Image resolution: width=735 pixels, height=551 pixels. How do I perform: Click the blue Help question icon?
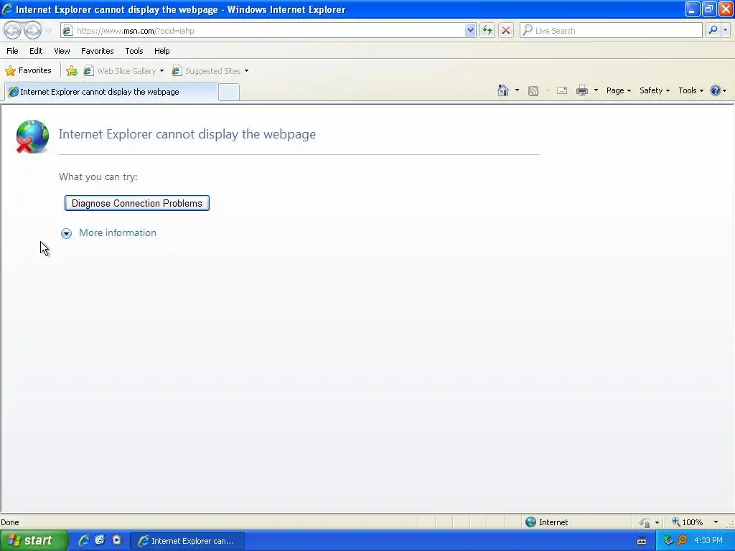(716, 90)
